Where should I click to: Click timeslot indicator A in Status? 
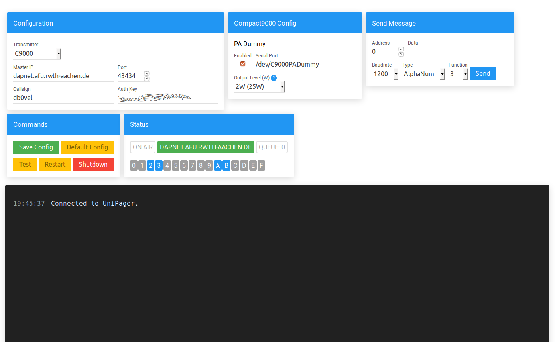coord(218,165)
